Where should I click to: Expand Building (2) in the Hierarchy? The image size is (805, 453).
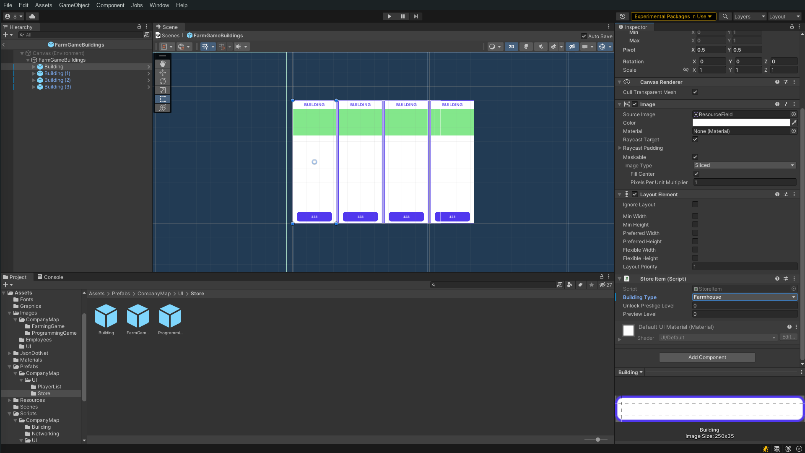pyautogui.click(x=34, y=80)
